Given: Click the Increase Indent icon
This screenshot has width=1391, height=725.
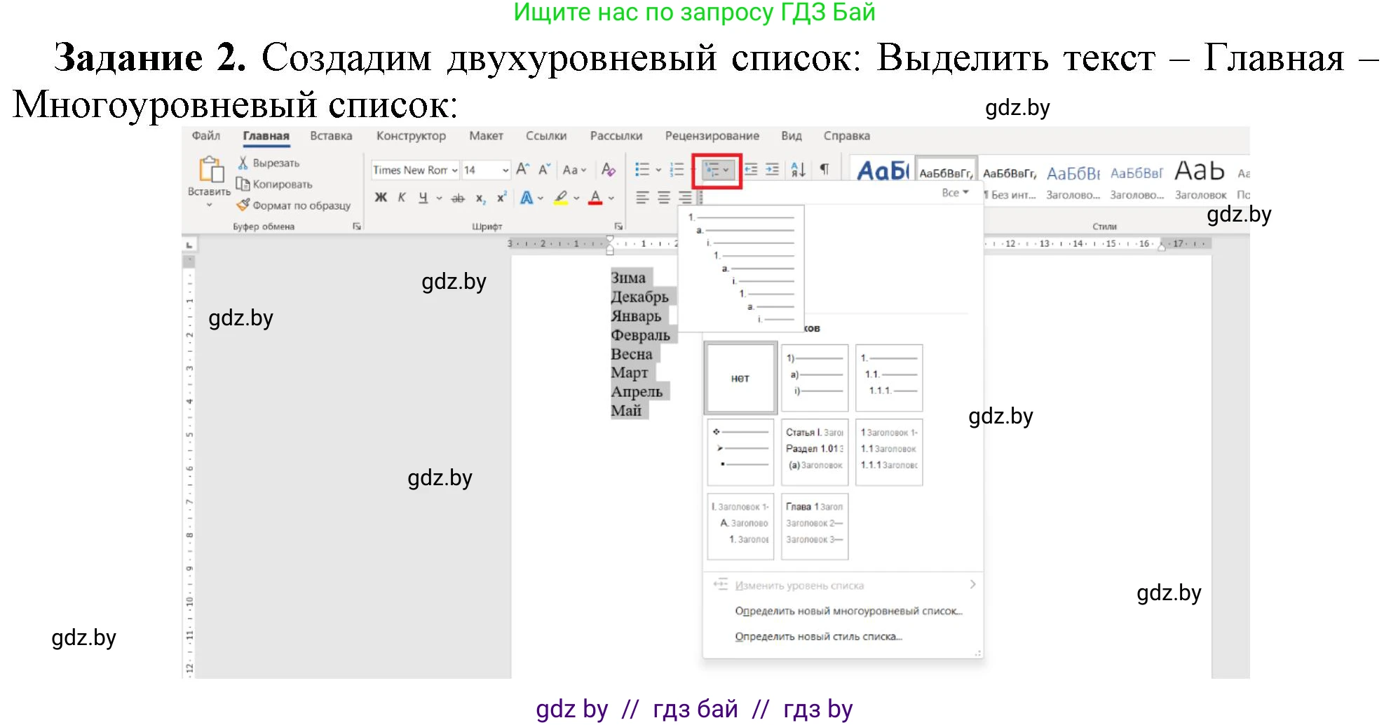Looking at the screenshot, I should pos(773,168).
